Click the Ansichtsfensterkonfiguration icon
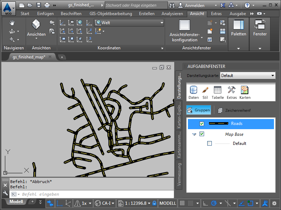This screenshot has width=281, height=210. tap(184, 26)
